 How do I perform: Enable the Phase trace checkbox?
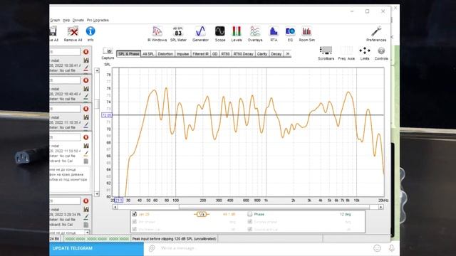point(249,214)
